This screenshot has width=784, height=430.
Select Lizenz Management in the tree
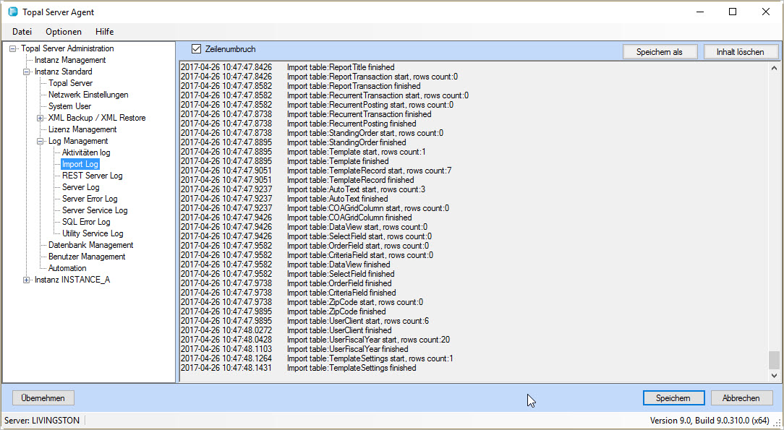[x=82, y=130]
